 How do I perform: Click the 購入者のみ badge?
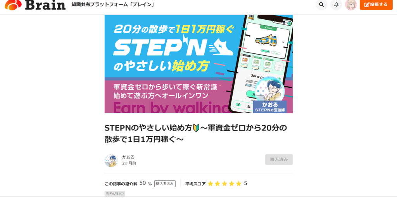[165, 184]
